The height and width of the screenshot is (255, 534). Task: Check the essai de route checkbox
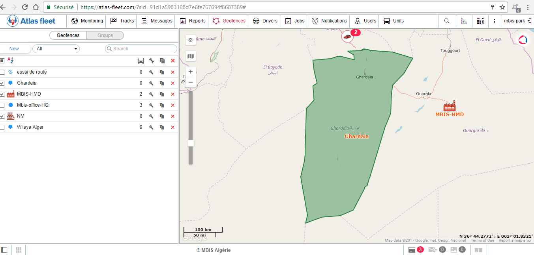[2, 72]
